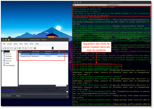The height and width of the screenshot is (109, 154).
Task: Select the 'Sample Entry' row title
Action: [x=25, y=54]
